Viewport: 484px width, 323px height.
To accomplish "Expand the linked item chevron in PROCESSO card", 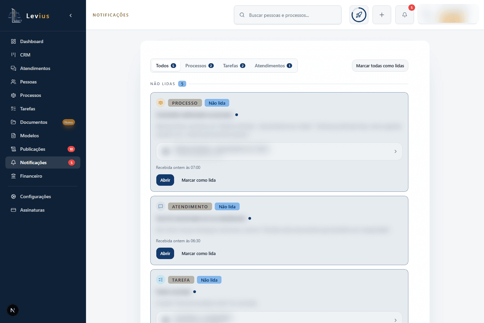I will pos(395,151).
